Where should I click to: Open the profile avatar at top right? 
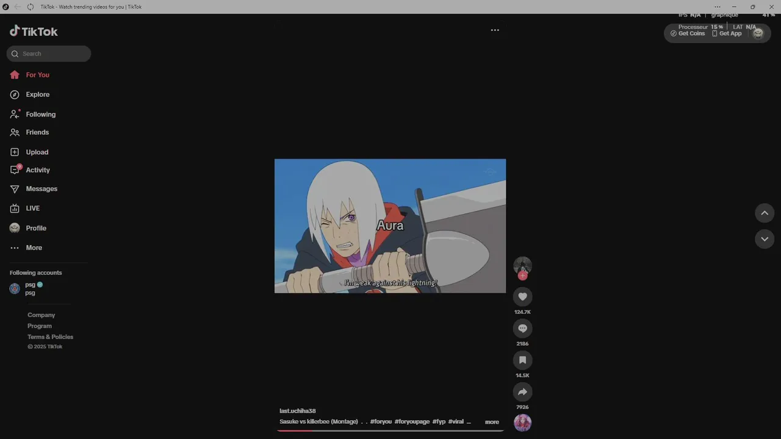coord(758,34)
